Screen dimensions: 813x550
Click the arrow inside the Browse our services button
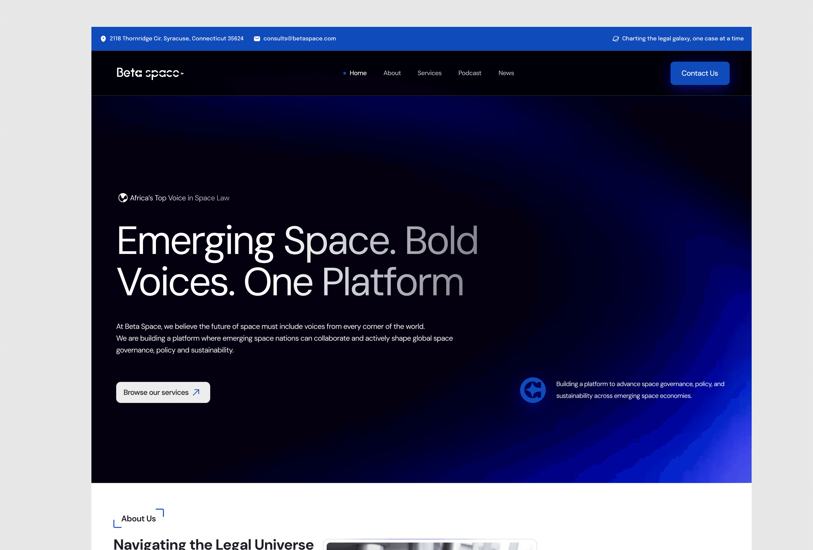[196, 392]
